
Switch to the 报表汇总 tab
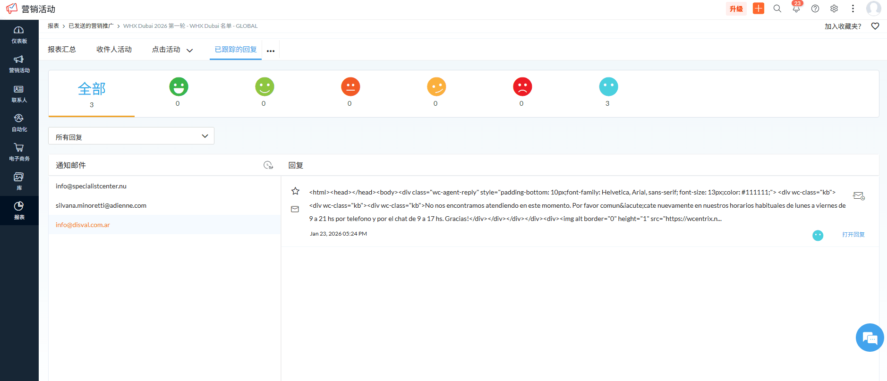62,50
